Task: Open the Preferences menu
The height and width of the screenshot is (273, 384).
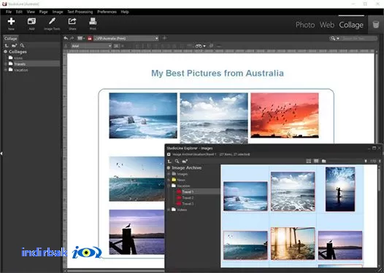Action: [107, 12]
